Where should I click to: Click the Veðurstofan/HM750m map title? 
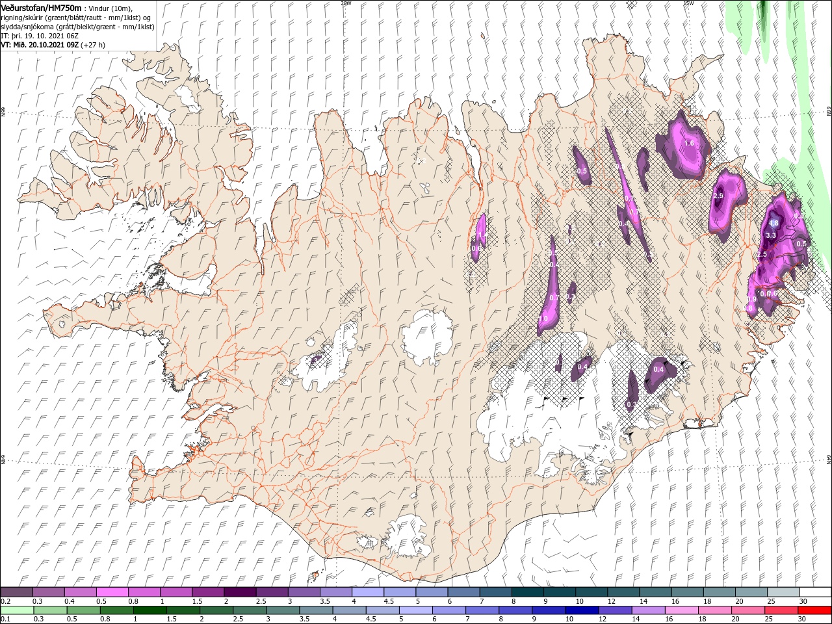point(41,7)
